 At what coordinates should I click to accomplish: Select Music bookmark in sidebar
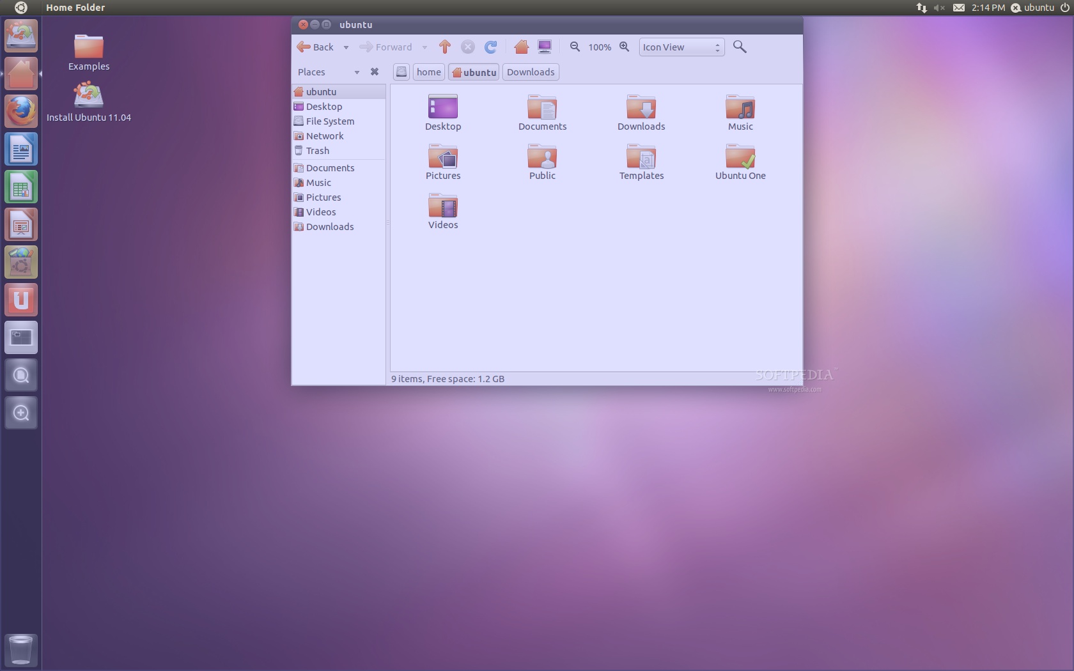[x=339, y=182]
